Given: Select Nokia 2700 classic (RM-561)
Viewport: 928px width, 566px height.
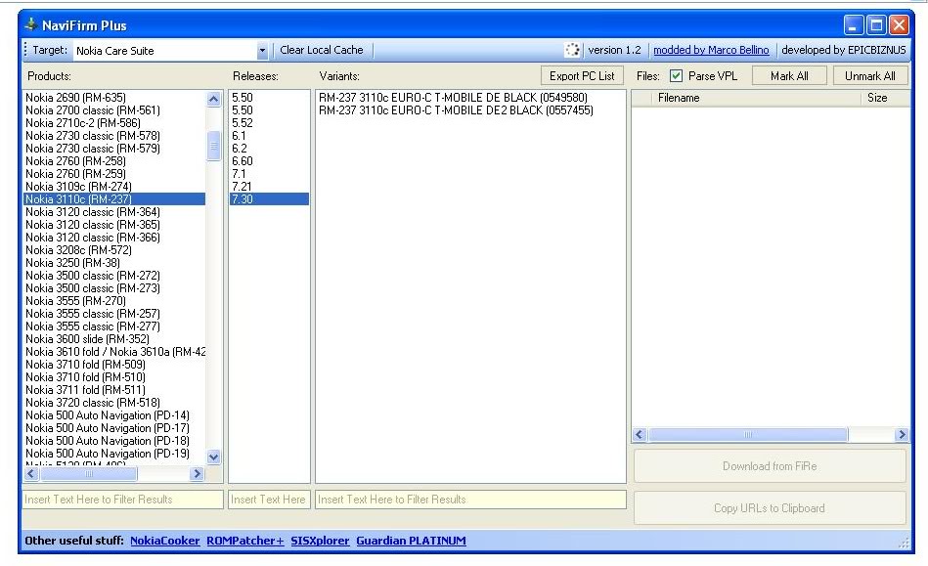Looking at the screenshot, I should pyautogui.click(x=114, y=110).
